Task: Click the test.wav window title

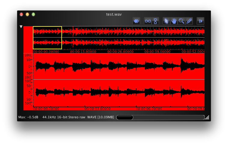Action: [114, 14]
